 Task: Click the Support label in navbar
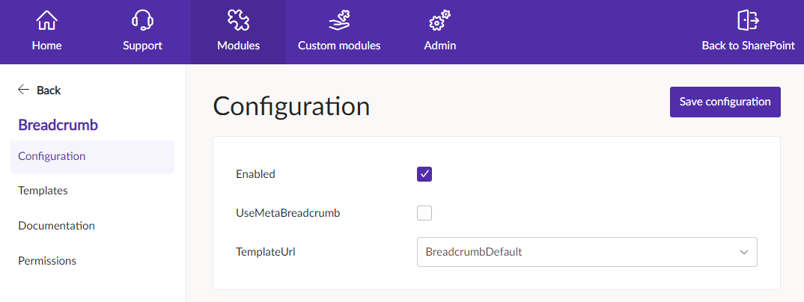[142, 46]
